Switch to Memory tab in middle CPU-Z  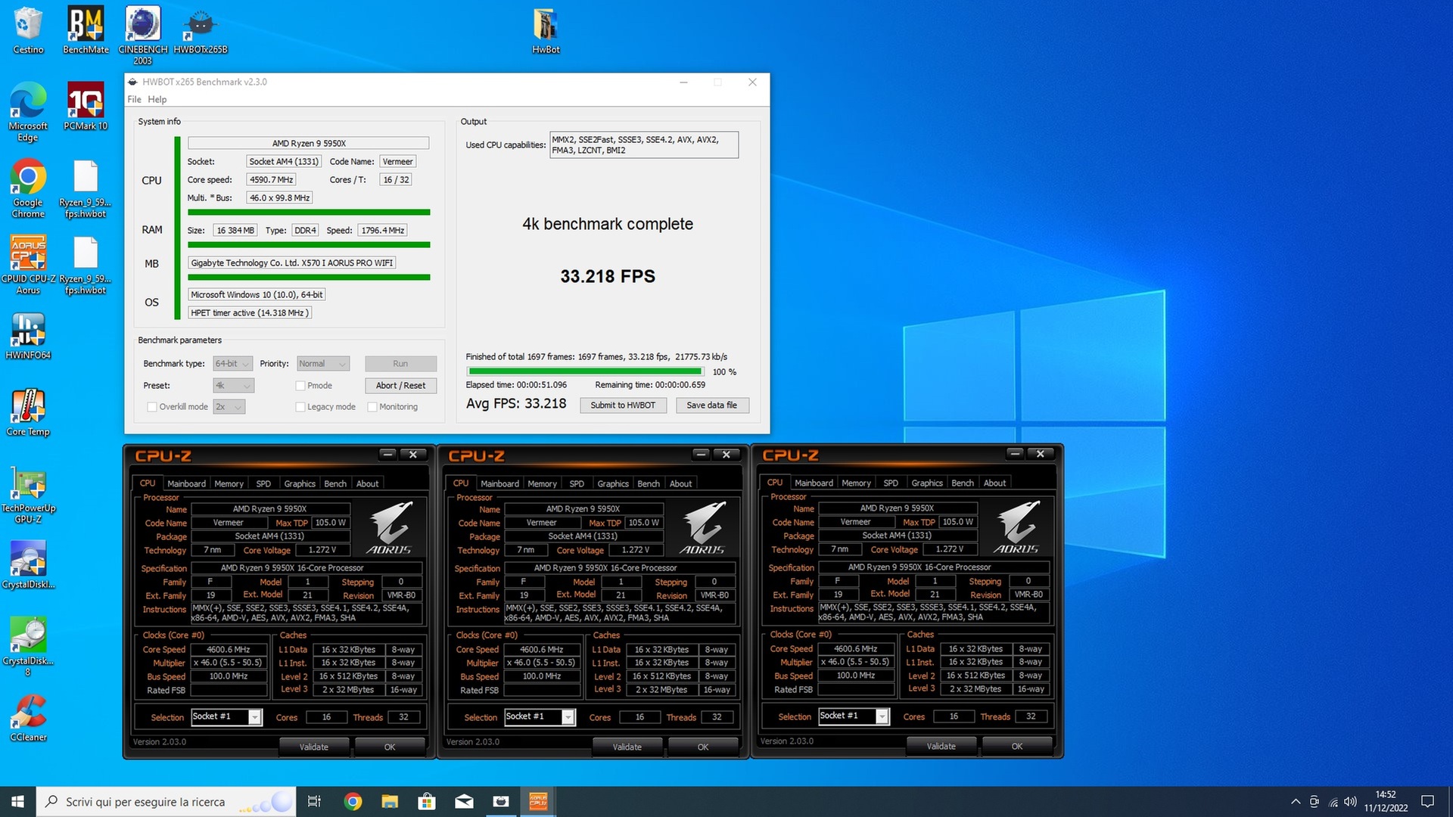pos(542,484)
